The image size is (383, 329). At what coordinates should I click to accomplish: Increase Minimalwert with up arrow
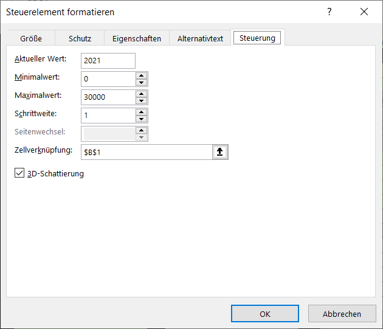coord(141,75)
